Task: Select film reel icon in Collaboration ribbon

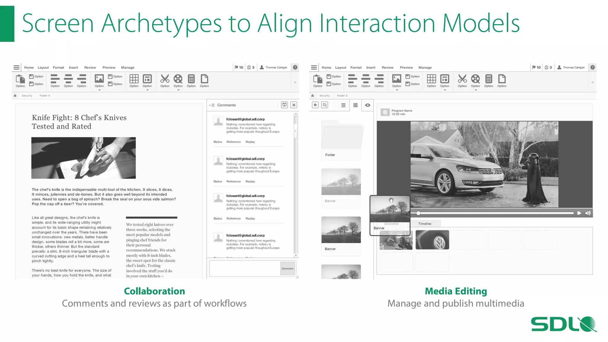Action: [x=178, y=79]
